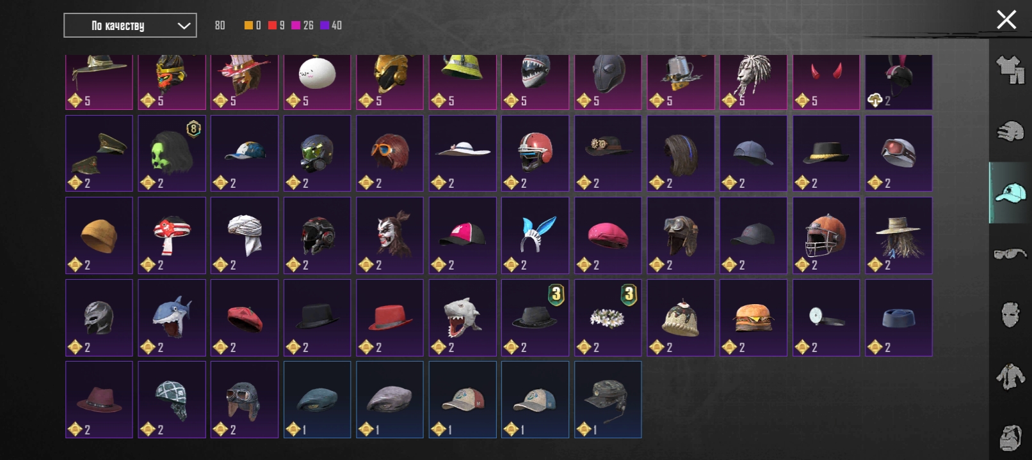The image size is (1032, 460).
Task: Click the orange rarity count swatch
Action: click(248, 26)
